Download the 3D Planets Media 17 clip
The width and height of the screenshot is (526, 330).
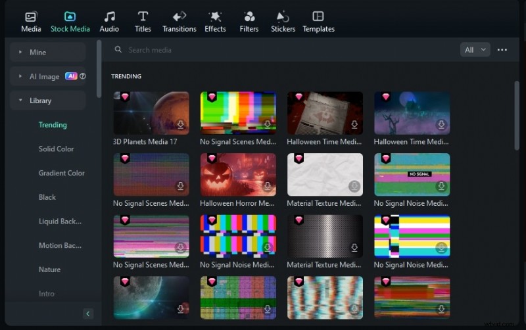(x=180, y=125)
